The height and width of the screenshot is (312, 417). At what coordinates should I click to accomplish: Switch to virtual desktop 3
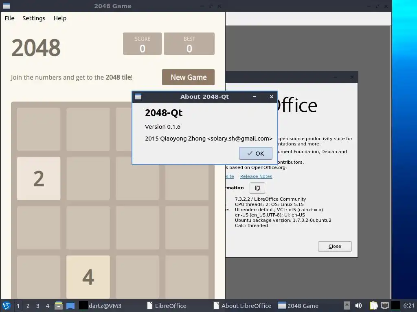38,306
